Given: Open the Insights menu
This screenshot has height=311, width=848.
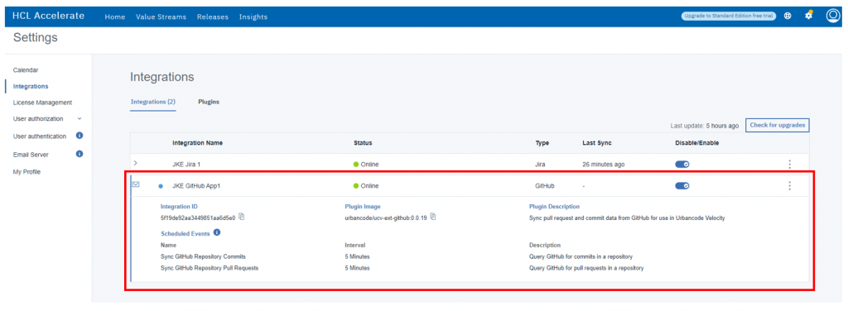Looking at the screenshot, I should [253, 17].
